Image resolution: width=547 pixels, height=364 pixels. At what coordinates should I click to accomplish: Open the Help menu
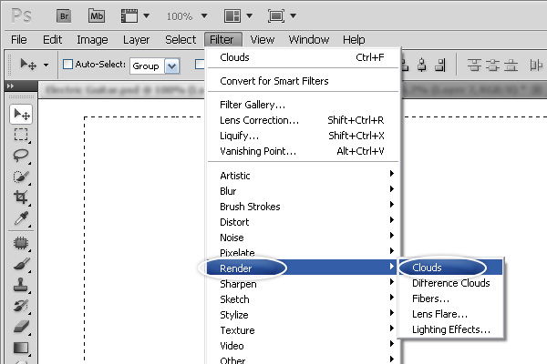(x=354, y=40)
